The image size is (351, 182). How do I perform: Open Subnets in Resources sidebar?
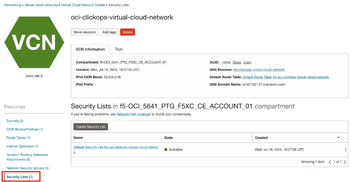click(15, 121)
